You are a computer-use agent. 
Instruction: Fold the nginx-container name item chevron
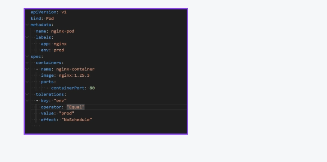point(27,69)
